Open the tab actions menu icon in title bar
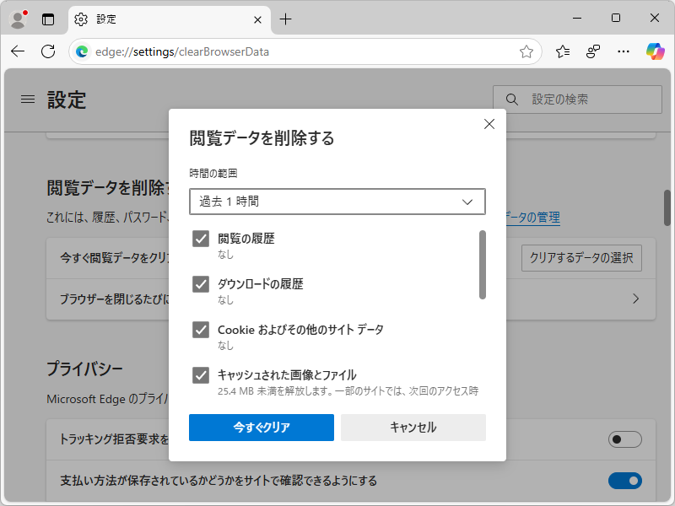Image resolution: width=675 pixels, height=506 pixels. point(48,19)
